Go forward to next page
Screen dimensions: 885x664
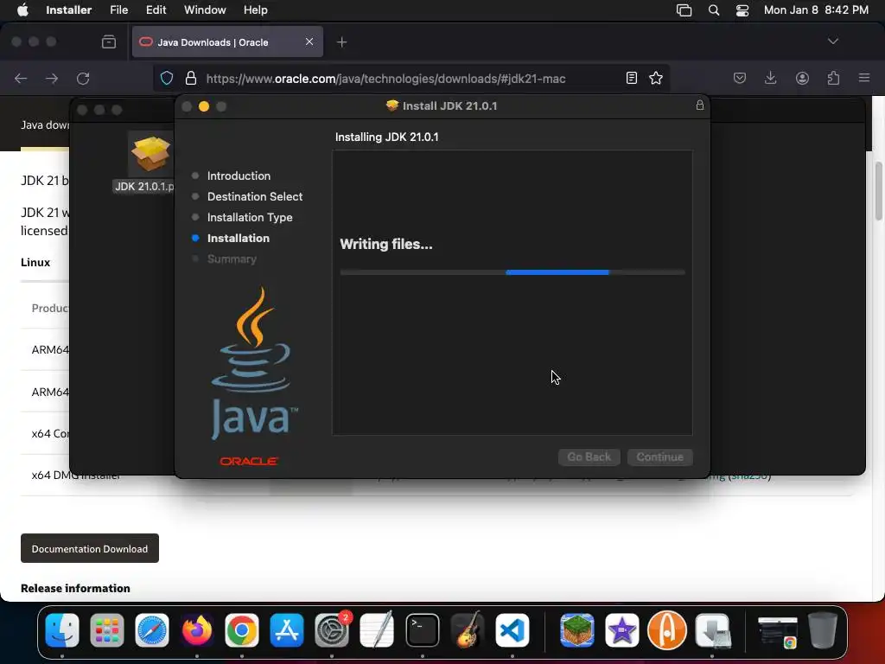coord(52,79)
